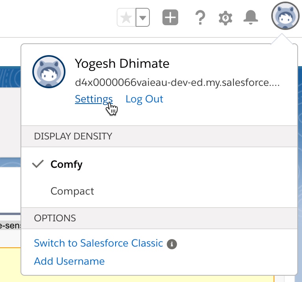
Task: Open Global Actions plus icon
Action: click(x=170, y=17)
